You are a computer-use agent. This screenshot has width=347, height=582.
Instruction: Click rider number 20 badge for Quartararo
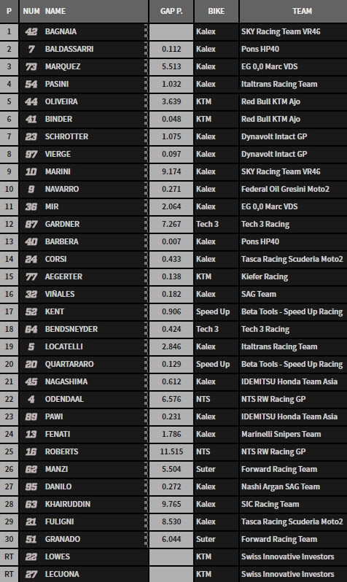(31, 364)
